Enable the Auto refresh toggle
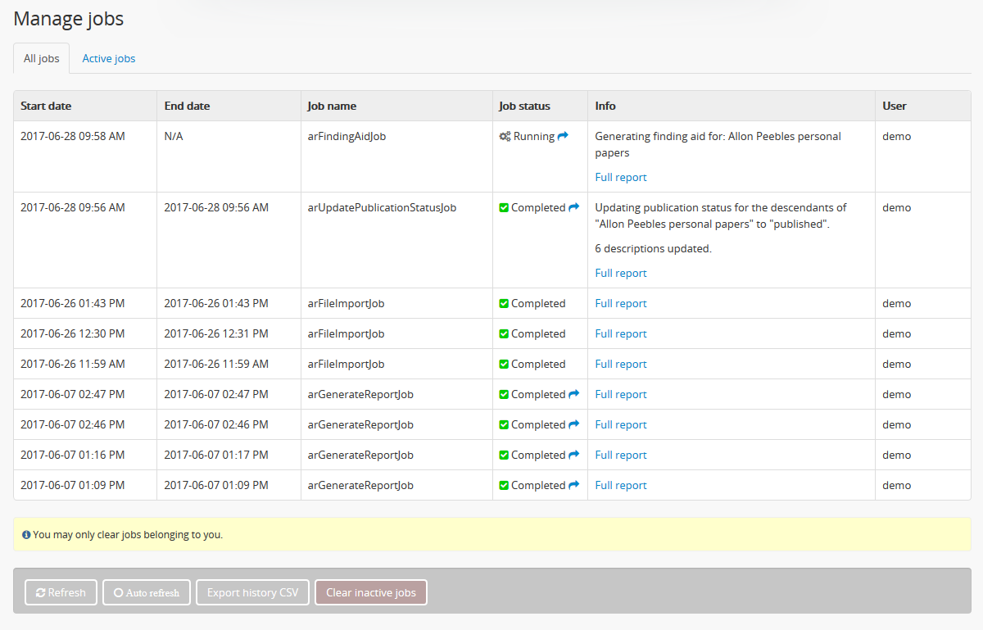 coord(147,592)
